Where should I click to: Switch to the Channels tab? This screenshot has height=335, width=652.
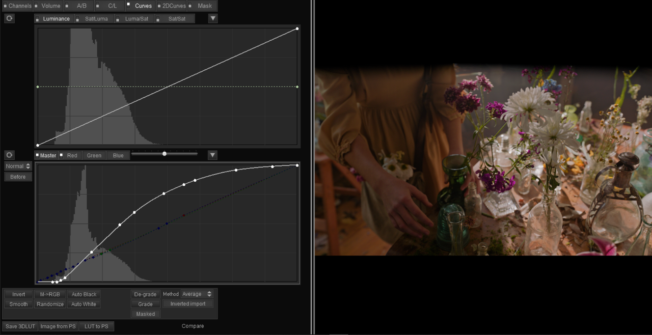pos(17,6)
